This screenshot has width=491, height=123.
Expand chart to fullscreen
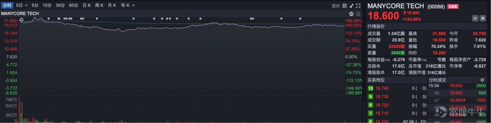point(358,6)
